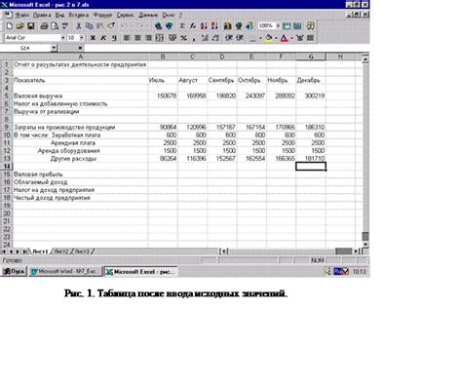Expand the Name Box G14 dropdown
The image size is (462, 384).
[x=54, y=48]
